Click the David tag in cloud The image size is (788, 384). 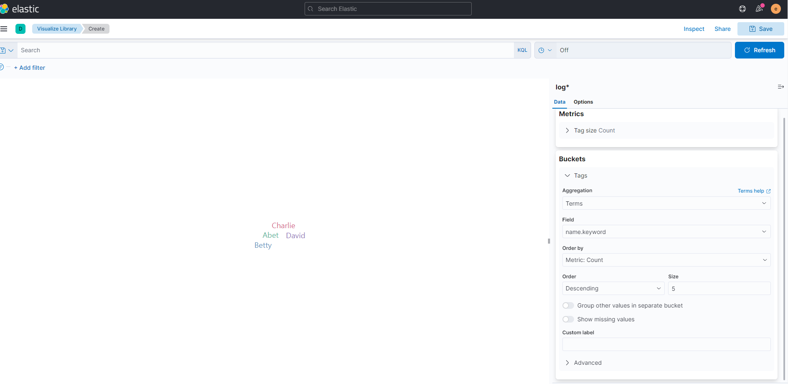(x=295, y=236)
